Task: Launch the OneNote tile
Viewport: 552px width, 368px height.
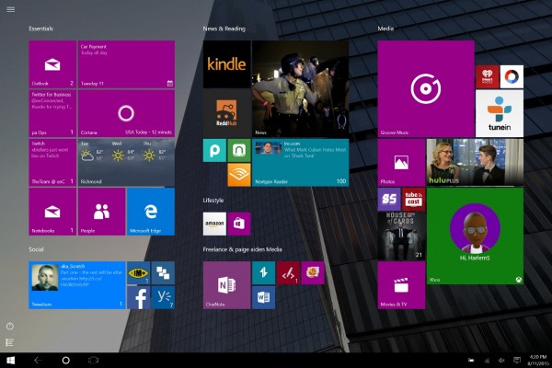Action: tap(226, 285)
